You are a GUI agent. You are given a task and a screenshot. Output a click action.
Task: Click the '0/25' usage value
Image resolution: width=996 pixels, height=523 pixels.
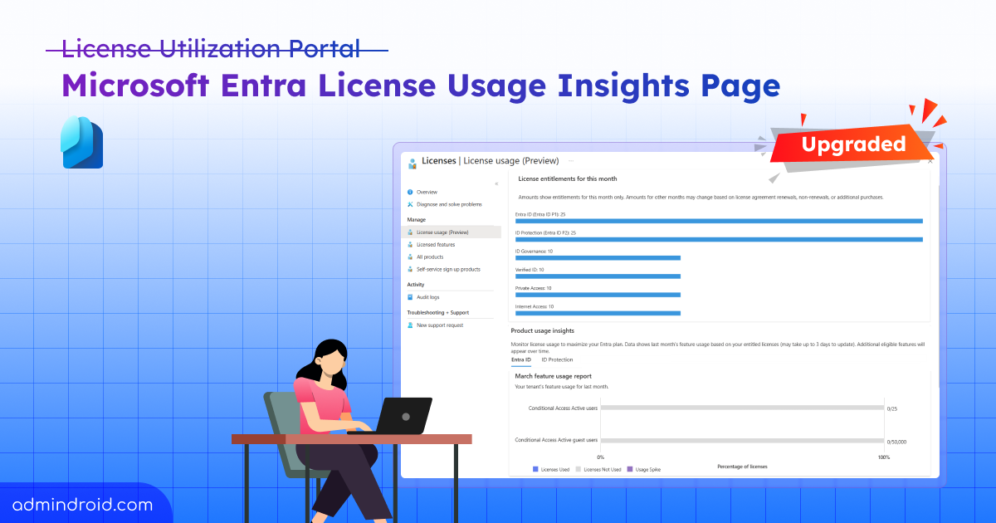(892, 408)
